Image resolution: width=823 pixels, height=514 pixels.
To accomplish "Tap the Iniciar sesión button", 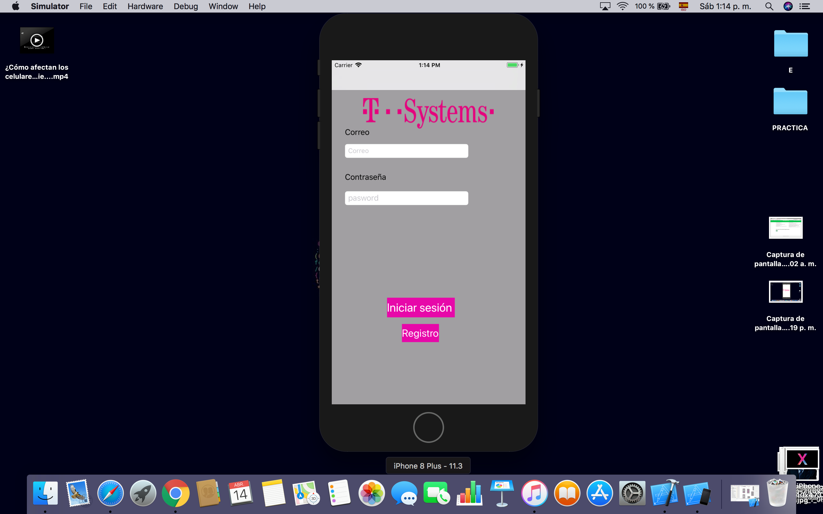I will point(420,308).
